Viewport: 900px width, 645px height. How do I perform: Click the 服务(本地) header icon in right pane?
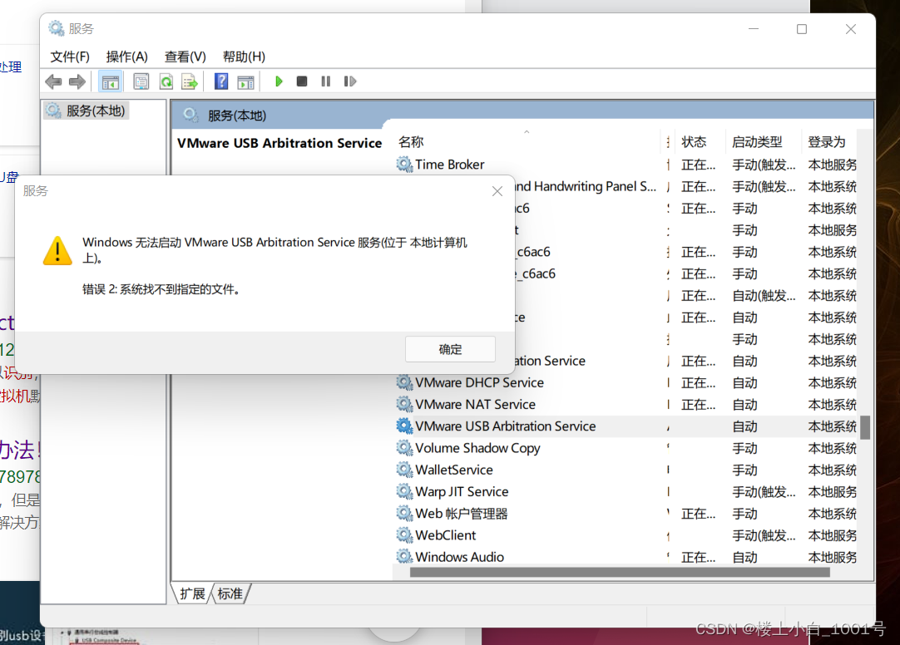click(190, 115)
